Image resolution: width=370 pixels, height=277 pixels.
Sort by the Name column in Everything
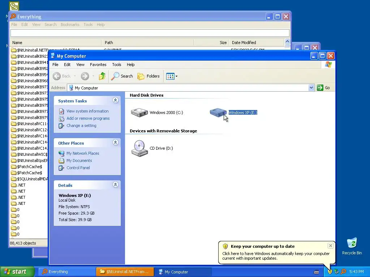pos(56,43)
